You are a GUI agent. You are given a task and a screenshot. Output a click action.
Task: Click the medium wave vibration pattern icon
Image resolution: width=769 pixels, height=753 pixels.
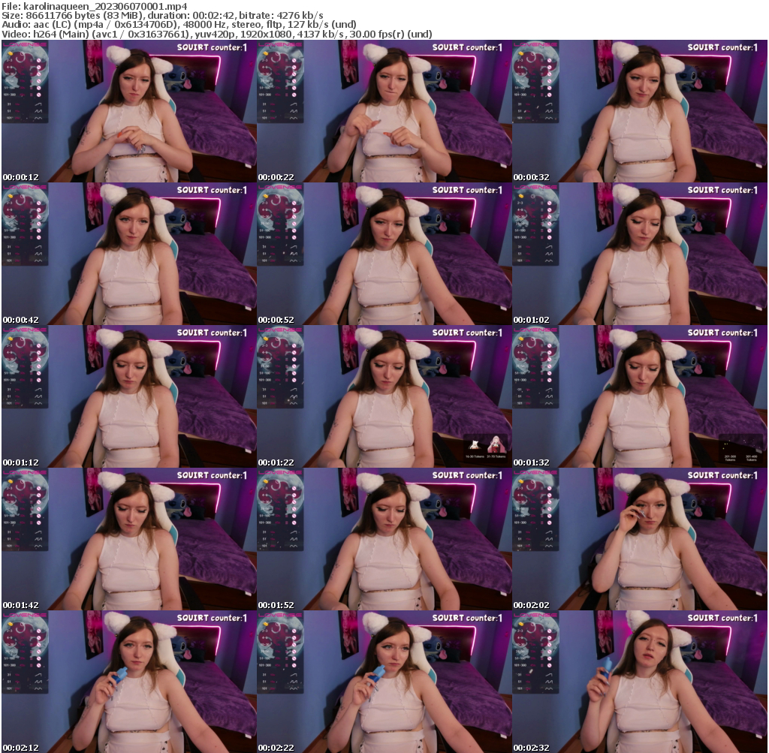38,110
